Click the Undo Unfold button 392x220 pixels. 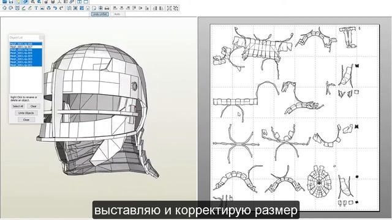point(100,14)
